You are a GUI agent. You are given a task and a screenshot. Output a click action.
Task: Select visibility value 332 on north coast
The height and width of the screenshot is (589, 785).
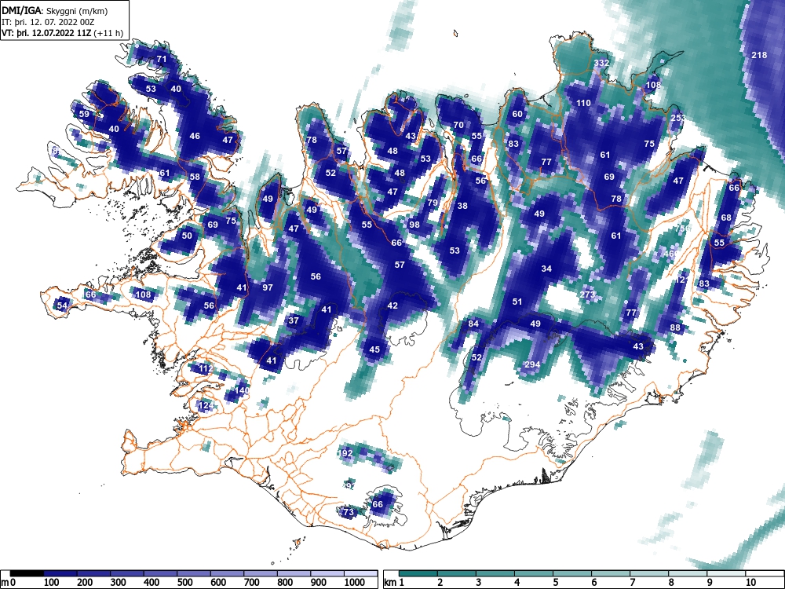point(602,63)
